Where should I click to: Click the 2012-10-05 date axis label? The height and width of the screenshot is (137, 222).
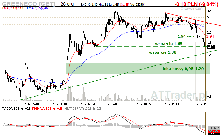tap(143, 104)
